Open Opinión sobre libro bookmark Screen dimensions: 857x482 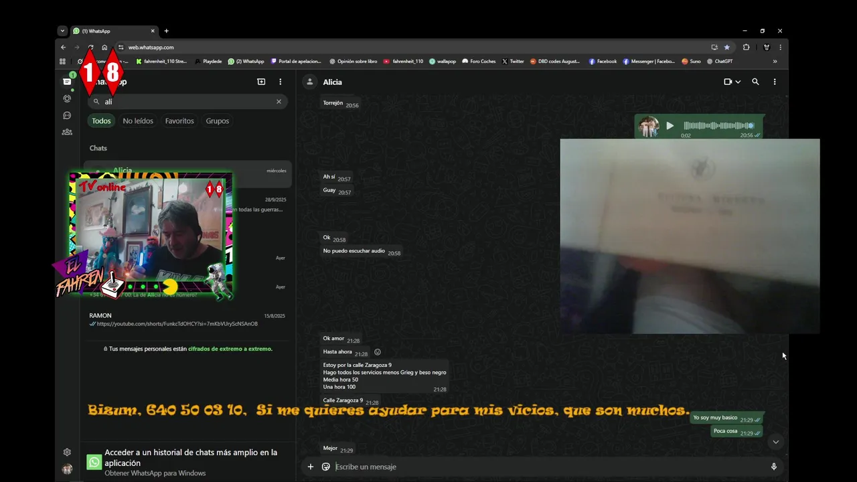[354, 62]
